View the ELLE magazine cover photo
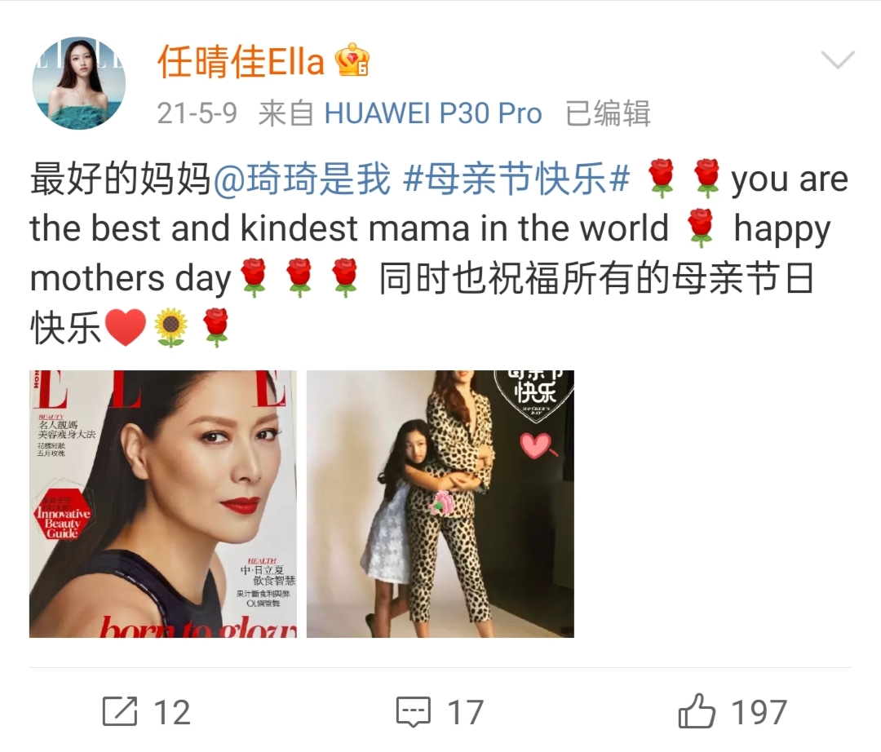Image resolution: width=881 pixels, height=752 pixels. click(x=163, y=504)
